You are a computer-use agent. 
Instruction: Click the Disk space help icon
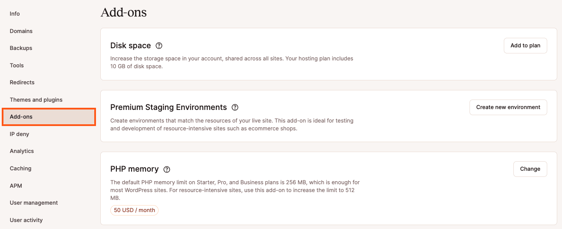tap(159, 46)
